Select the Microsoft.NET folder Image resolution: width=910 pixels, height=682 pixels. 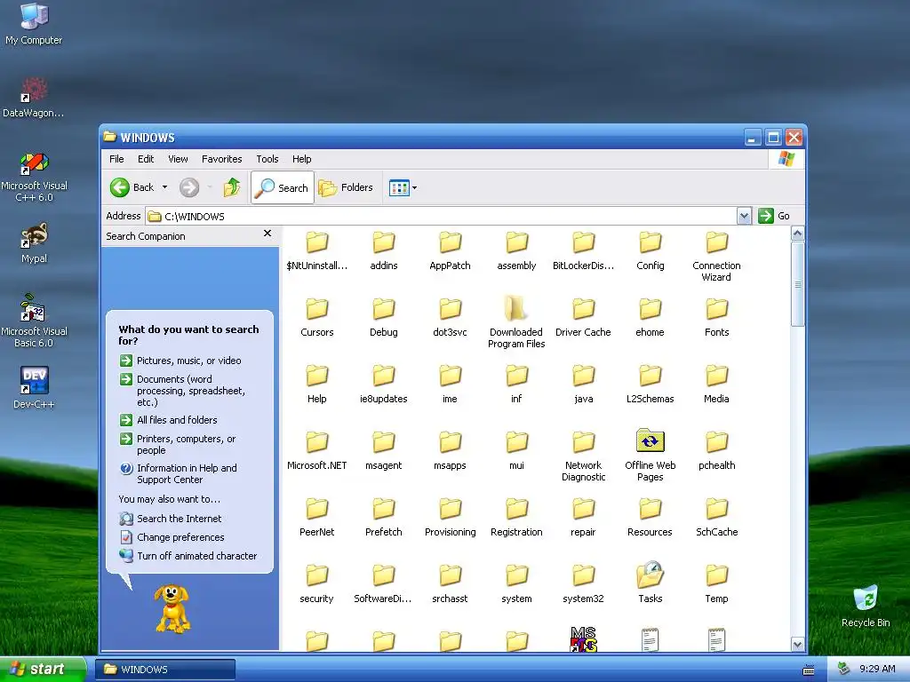tap(317, 451)
